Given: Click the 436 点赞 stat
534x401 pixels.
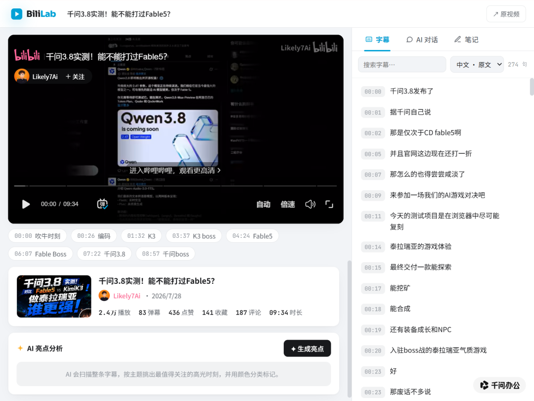Looking at the screenshot, I should tap(181, 312).
